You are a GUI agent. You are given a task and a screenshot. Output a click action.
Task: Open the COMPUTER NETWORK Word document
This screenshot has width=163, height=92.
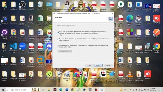pos(121,62)
